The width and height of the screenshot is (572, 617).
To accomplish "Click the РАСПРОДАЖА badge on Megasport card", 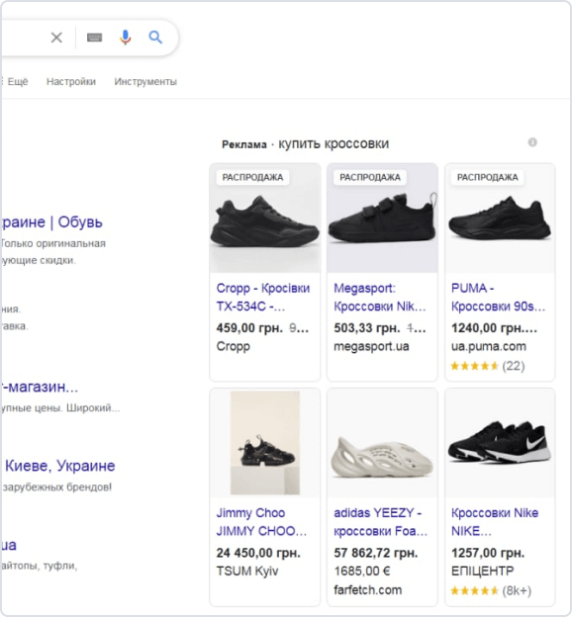I will [x=370, y=177].
